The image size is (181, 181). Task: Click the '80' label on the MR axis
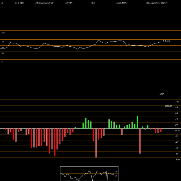coord(177,108)
